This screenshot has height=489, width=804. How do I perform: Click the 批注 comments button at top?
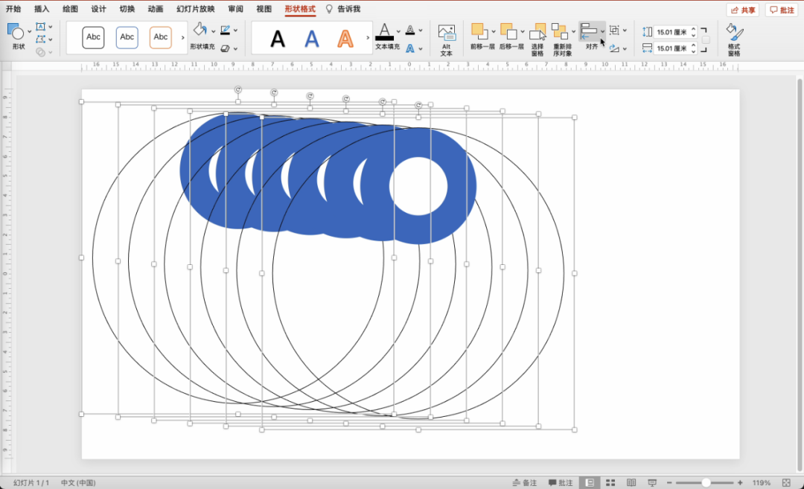782,10
